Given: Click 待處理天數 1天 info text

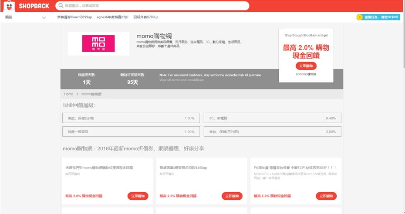Looking at the screenshot, I should pyautogui.click(x=87, y=79).
